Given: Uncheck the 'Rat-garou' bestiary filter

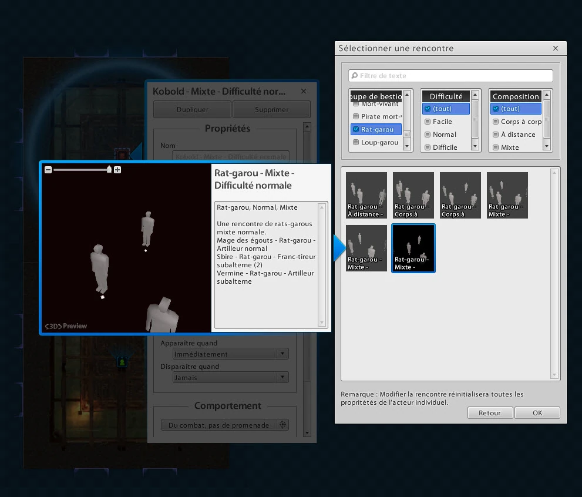Looking at the screenshot, I should click(356, 129).
